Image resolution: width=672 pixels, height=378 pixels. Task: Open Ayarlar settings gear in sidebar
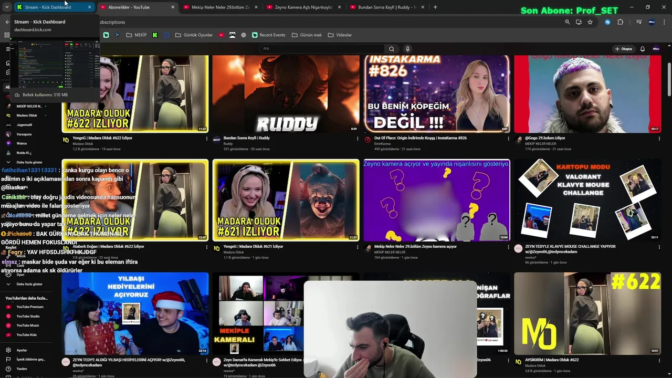pos(8,350)
